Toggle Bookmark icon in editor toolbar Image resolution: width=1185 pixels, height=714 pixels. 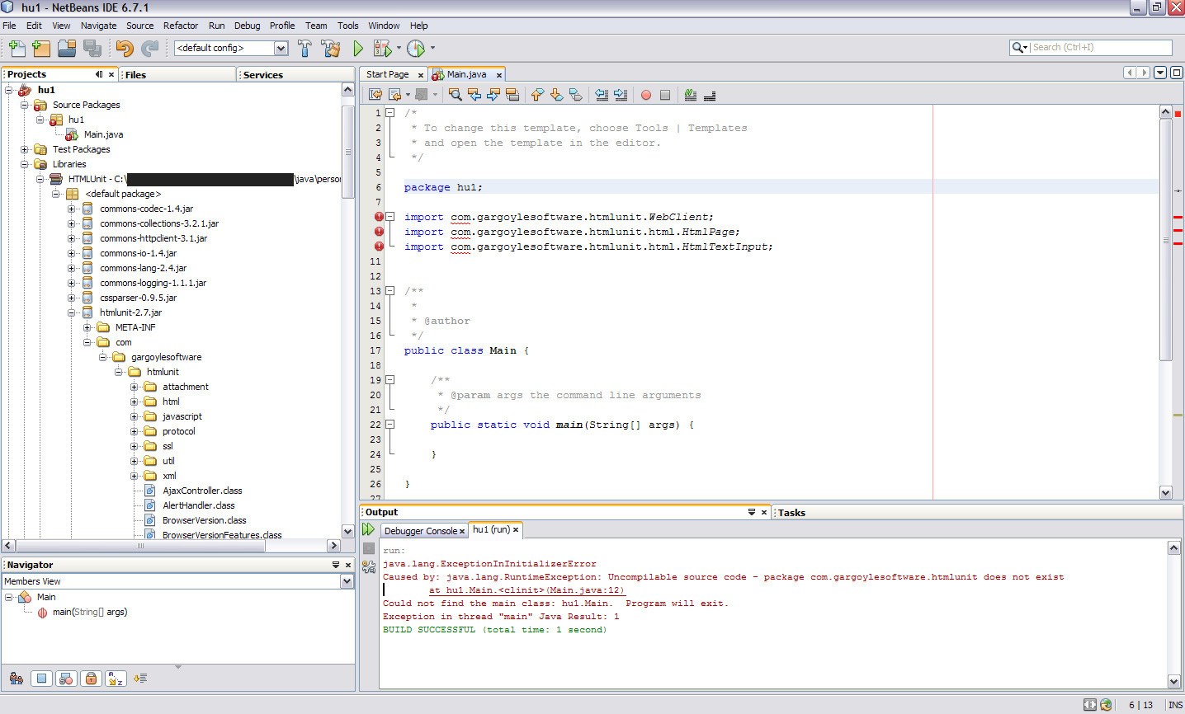point(575,95)
